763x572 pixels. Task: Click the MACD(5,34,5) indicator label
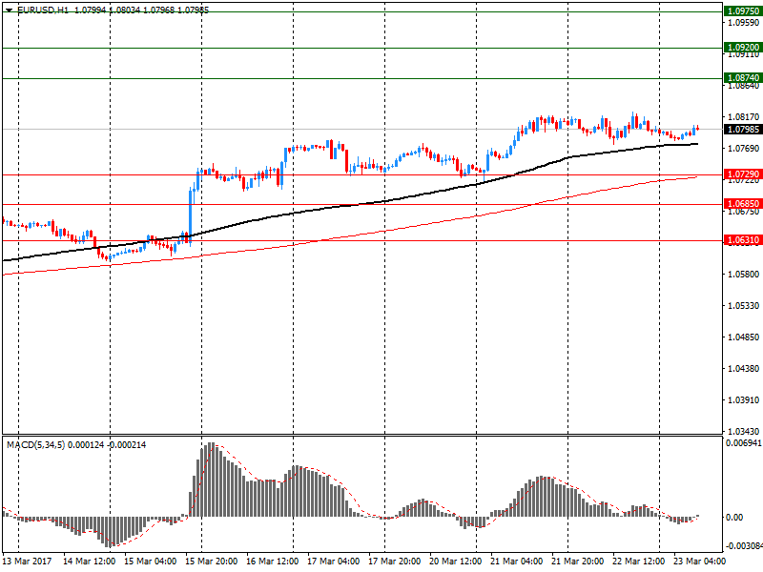point(35,445)
